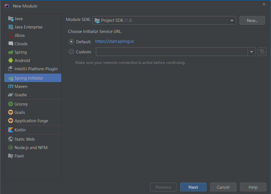Click the Spring Initializr icon
Screen dimensions: 271x194
(x=11, y=78)
